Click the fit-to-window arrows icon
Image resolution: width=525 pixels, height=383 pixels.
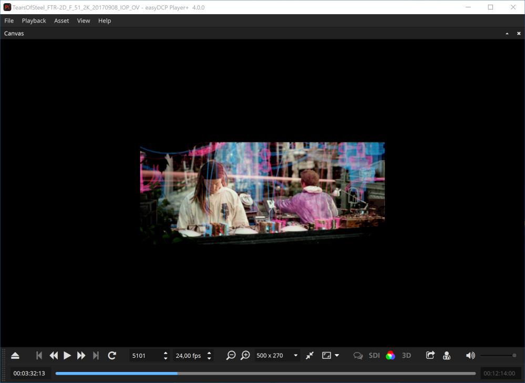(310, 356)
